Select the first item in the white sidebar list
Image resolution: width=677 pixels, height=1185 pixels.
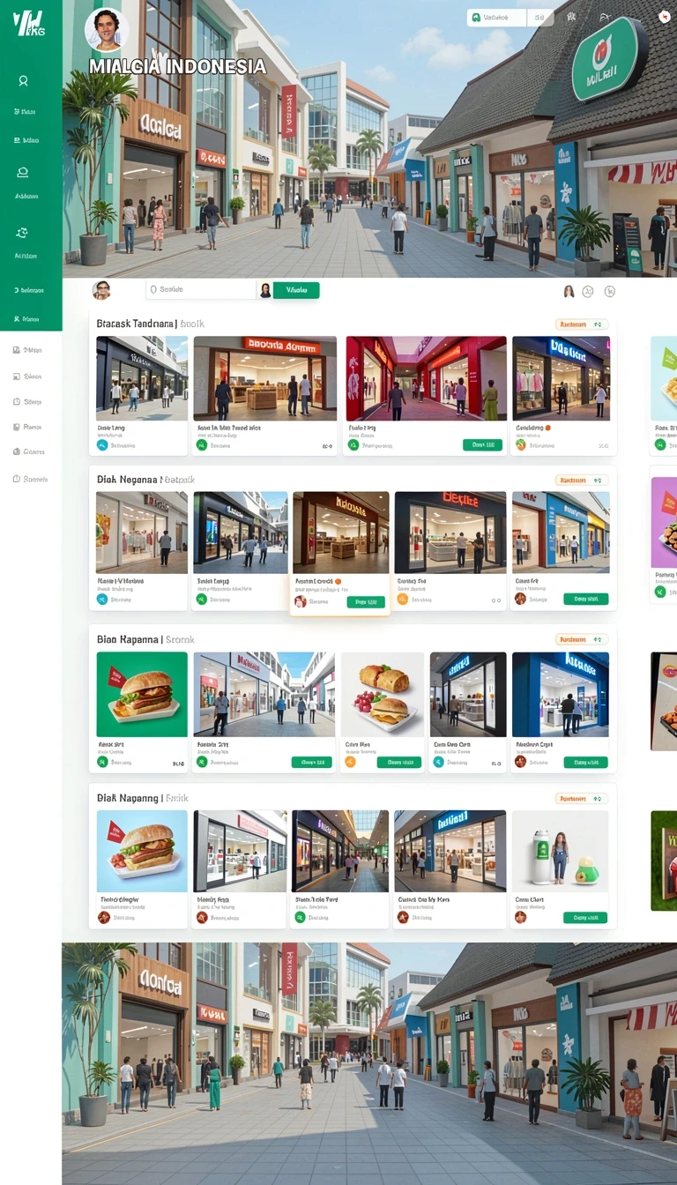tap(27, 350)
